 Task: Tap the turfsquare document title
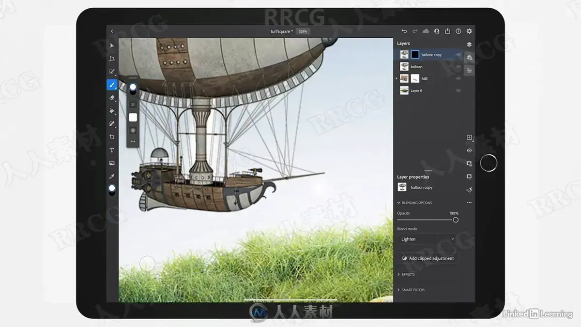click(x=281, y=31)
